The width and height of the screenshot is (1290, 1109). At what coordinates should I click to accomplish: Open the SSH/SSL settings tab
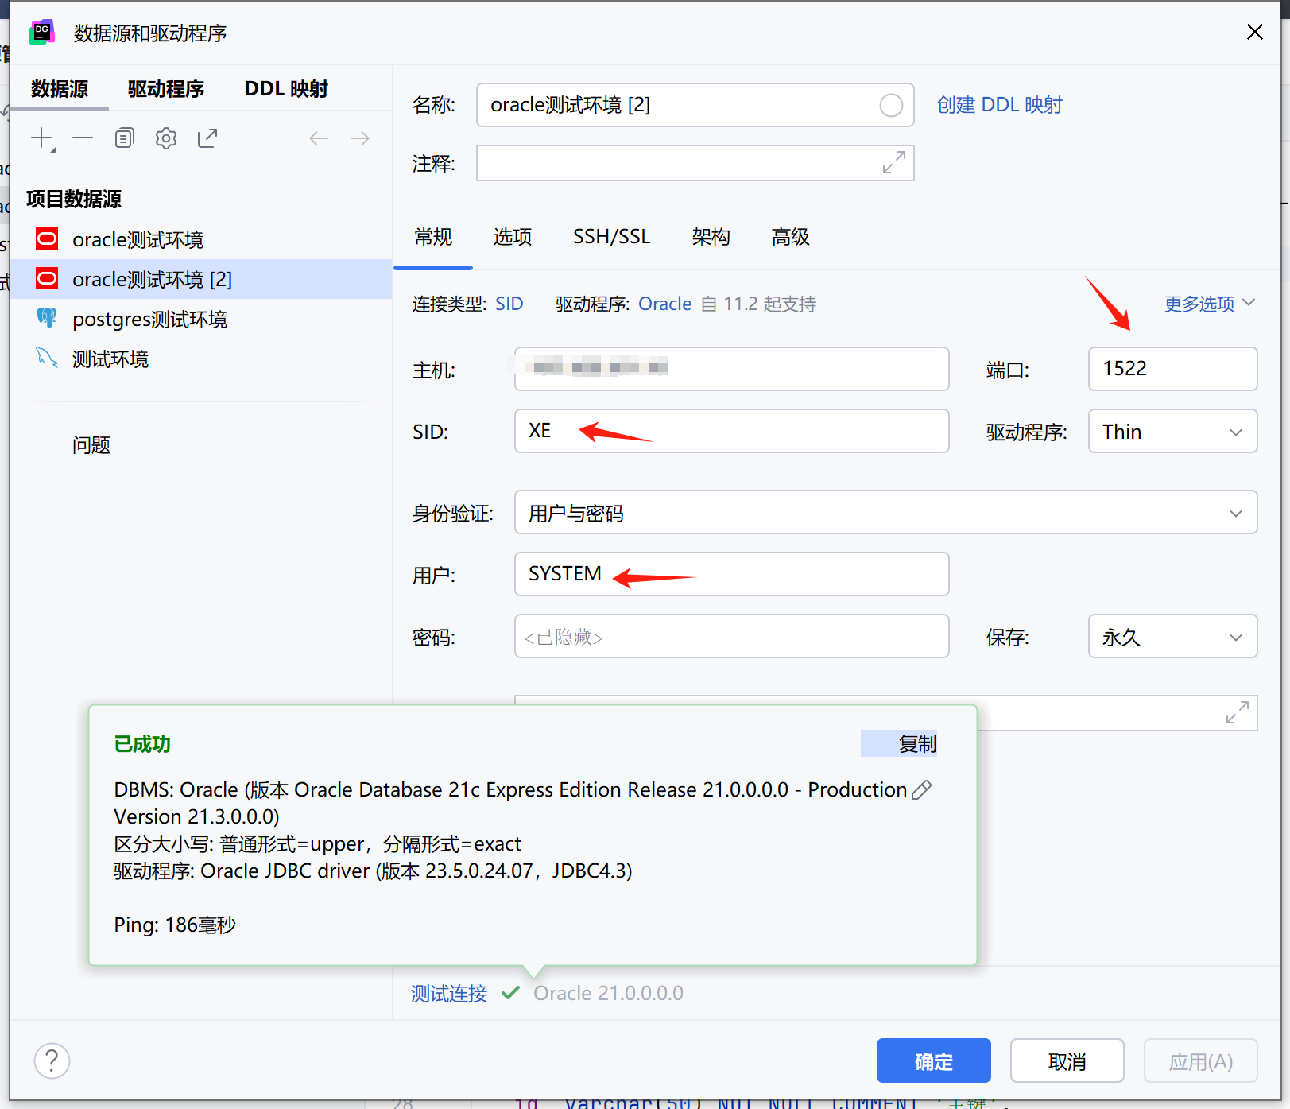(612, 237)
